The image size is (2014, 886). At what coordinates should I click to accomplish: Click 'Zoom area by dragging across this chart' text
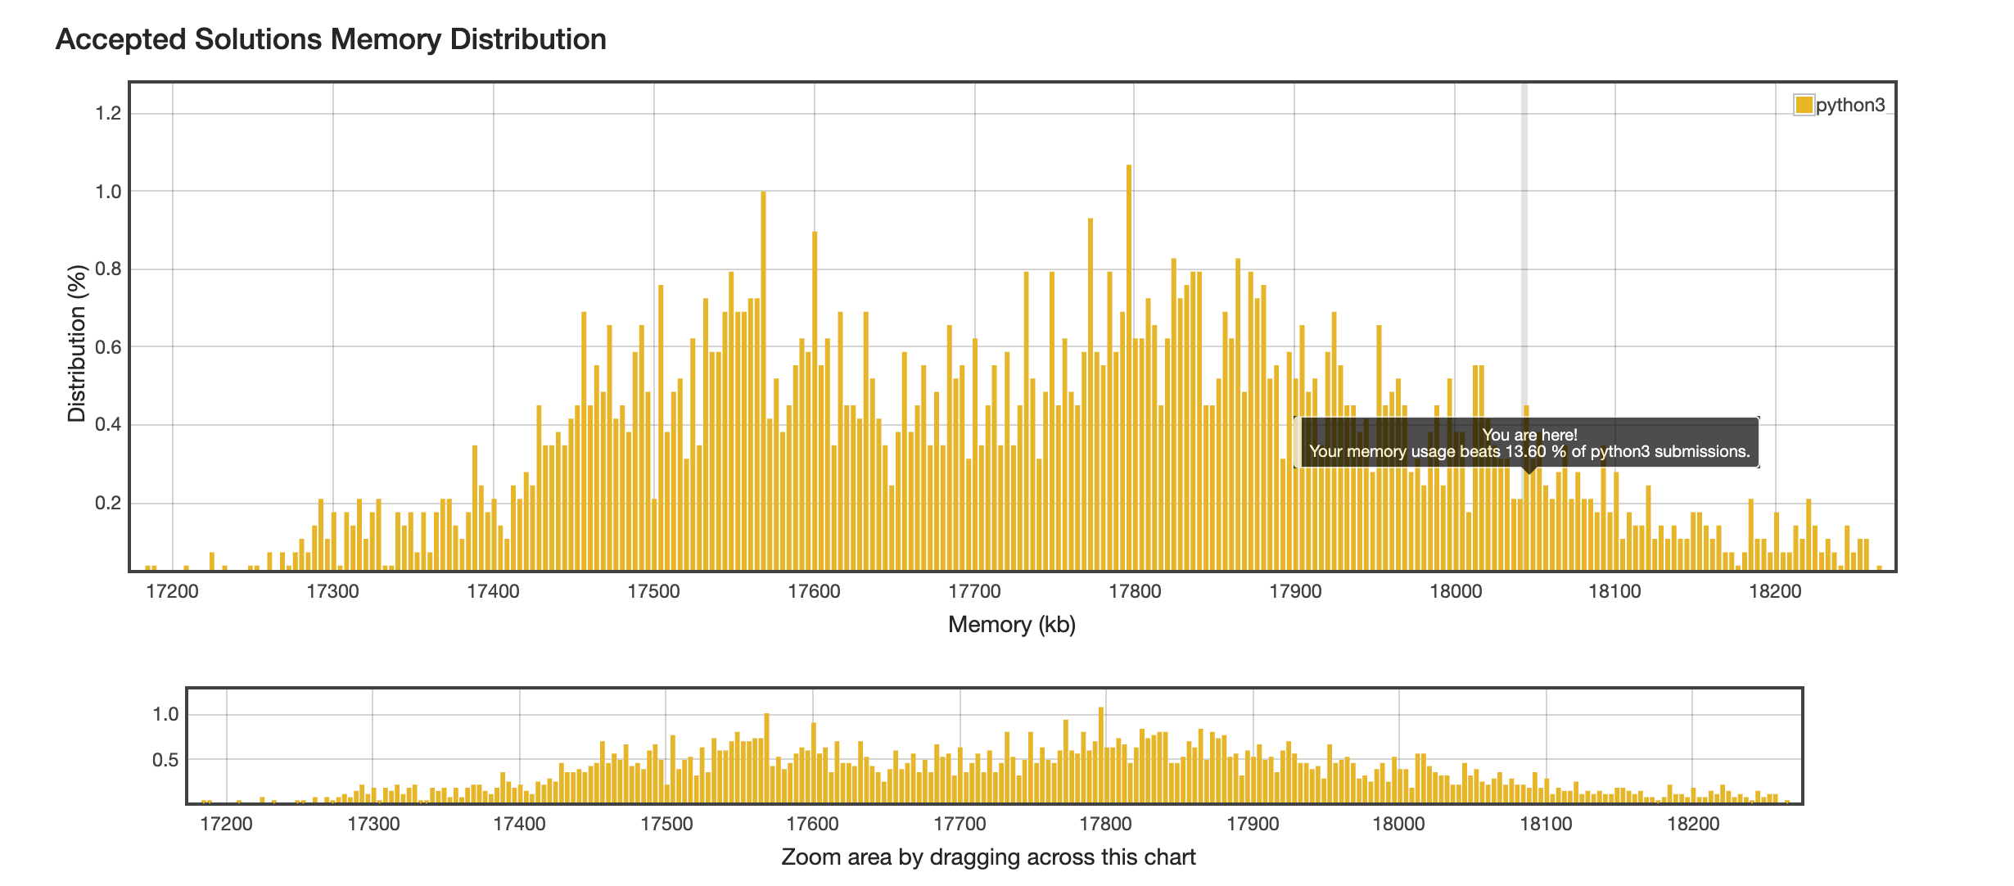[x=988, y=857]
